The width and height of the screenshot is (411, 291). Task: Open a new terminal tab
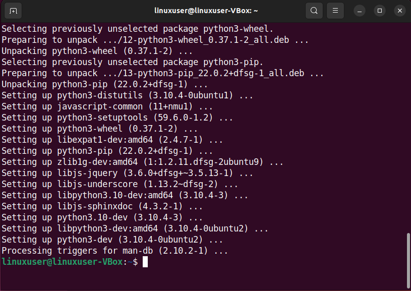pyautogui.click(x=13, y=10)
